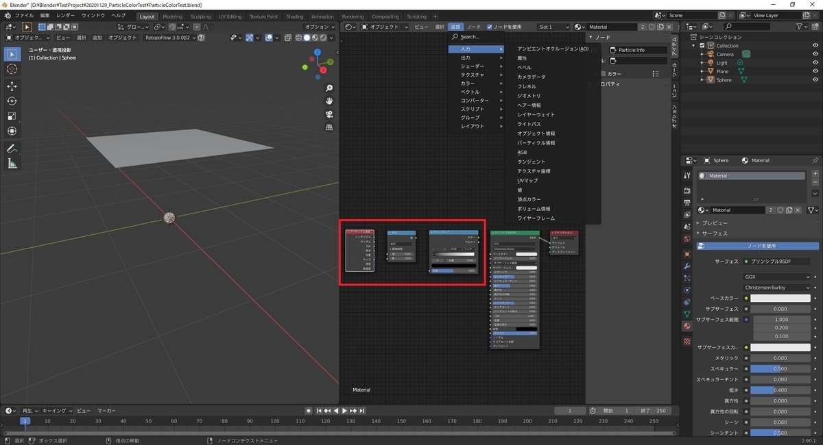Screen dimensions: 823x445
Task: Open the Slot 1 material slot dropdown
Action: point(553,27)
